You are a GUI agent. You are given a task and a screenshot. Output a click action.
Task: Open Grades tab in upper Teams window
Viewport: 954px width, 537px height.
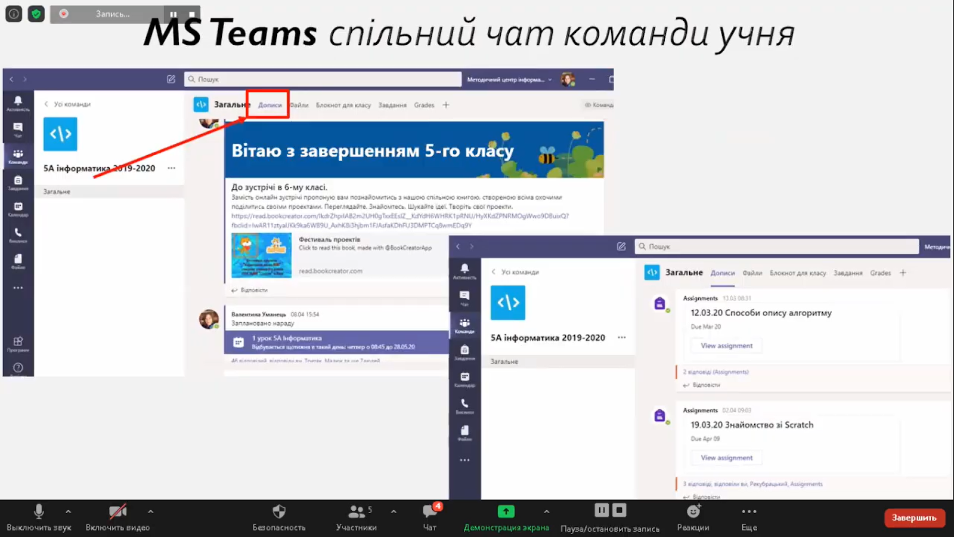(x=424, y=105)
